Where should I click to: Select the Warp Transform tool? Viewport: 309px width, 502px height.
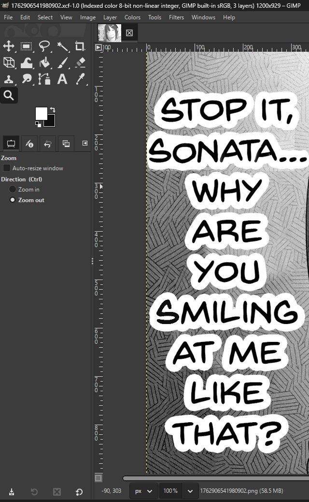coord(27,62)
